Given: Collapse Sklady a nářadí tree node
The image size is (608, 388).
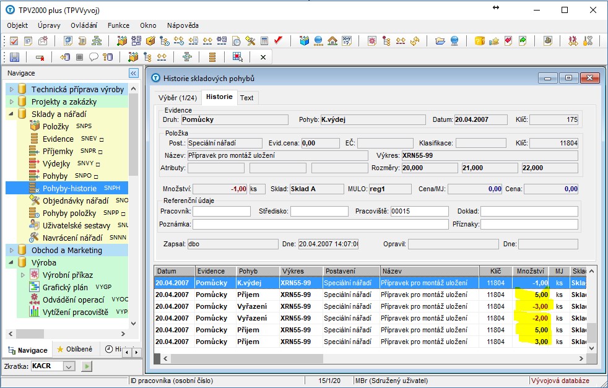Looking at the screenshot, I should coord(11,114).
